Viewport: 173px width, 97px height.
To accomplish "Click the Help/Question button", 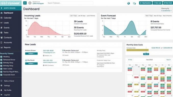I will (x=145, y=3).
